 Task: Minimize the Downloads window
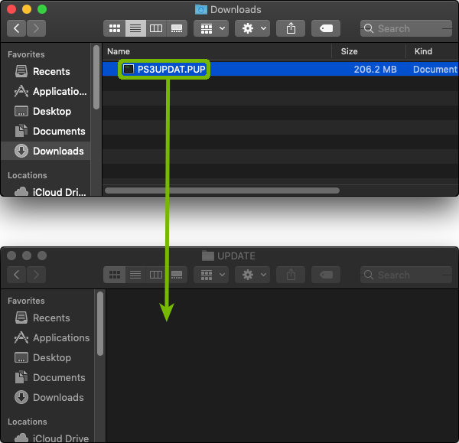27,9
